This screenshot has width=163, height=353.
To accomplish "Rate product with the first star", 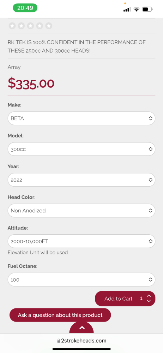I will (12, 26).
